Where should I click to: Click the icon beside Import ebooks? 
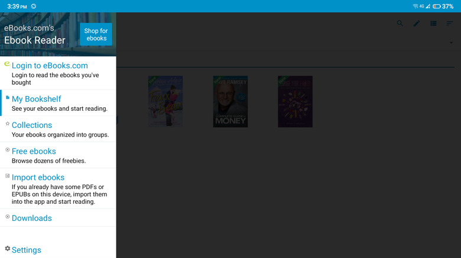pos(7,176)
